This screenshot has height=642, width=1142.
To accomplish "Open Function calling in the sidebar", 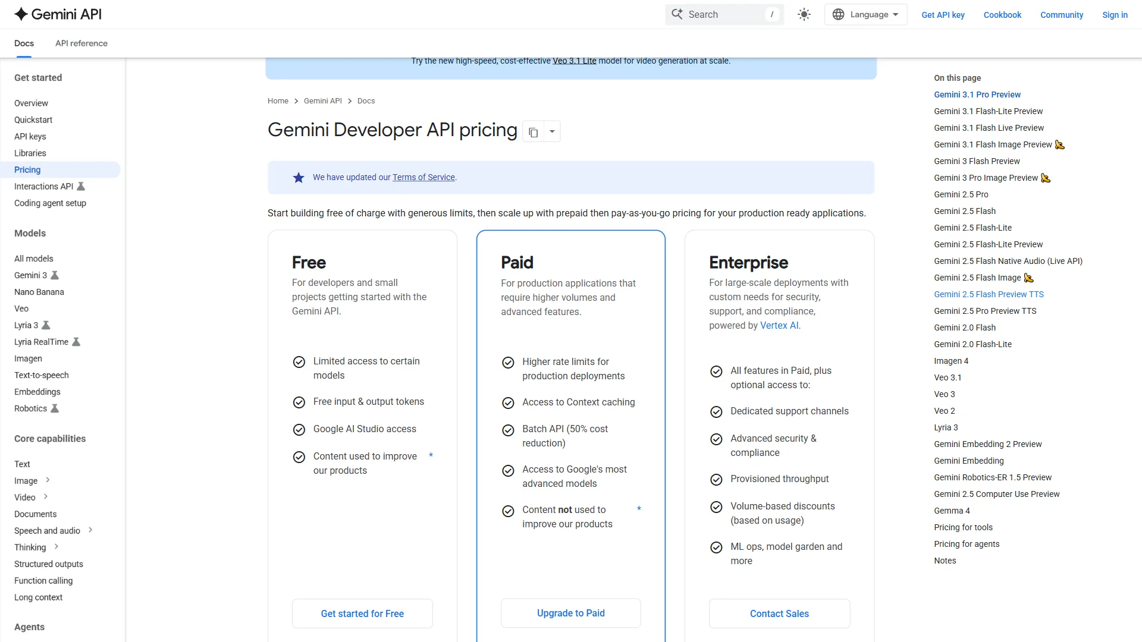I will click(43, 581).
